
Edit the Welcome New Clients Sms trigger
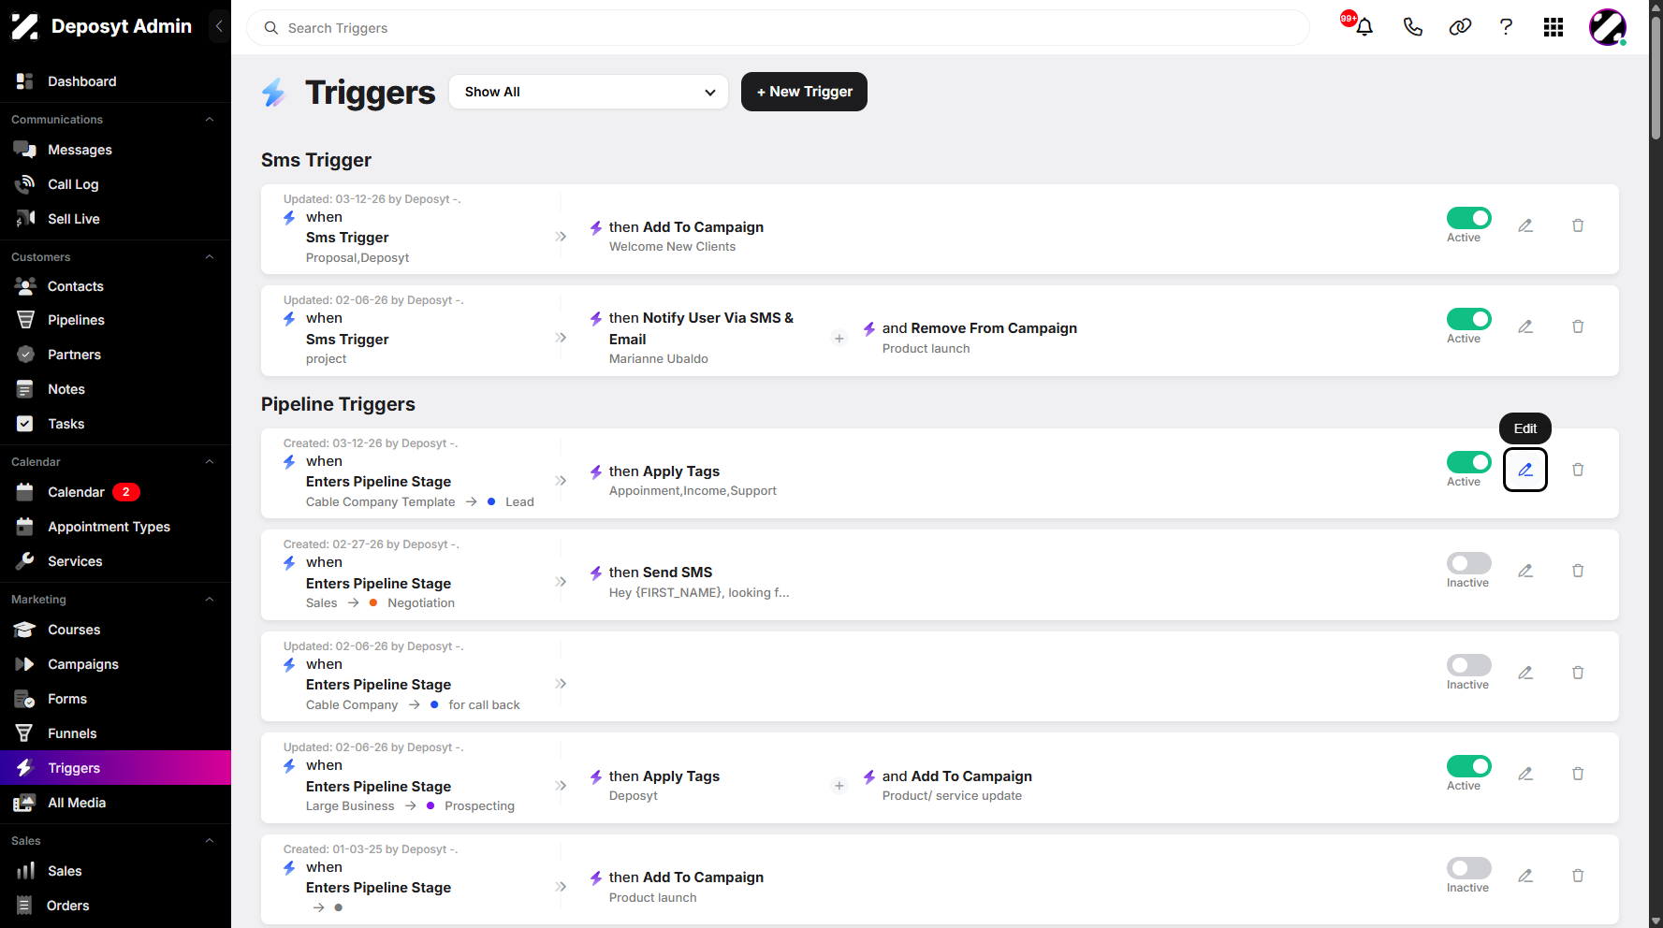[x=1525, y=225]
